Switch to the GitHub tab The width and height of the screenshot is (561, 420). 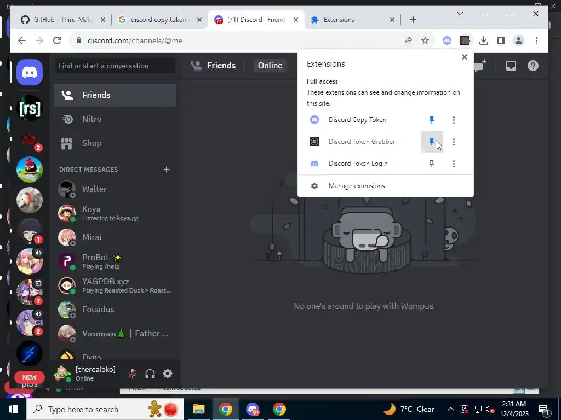coord(62,20)
